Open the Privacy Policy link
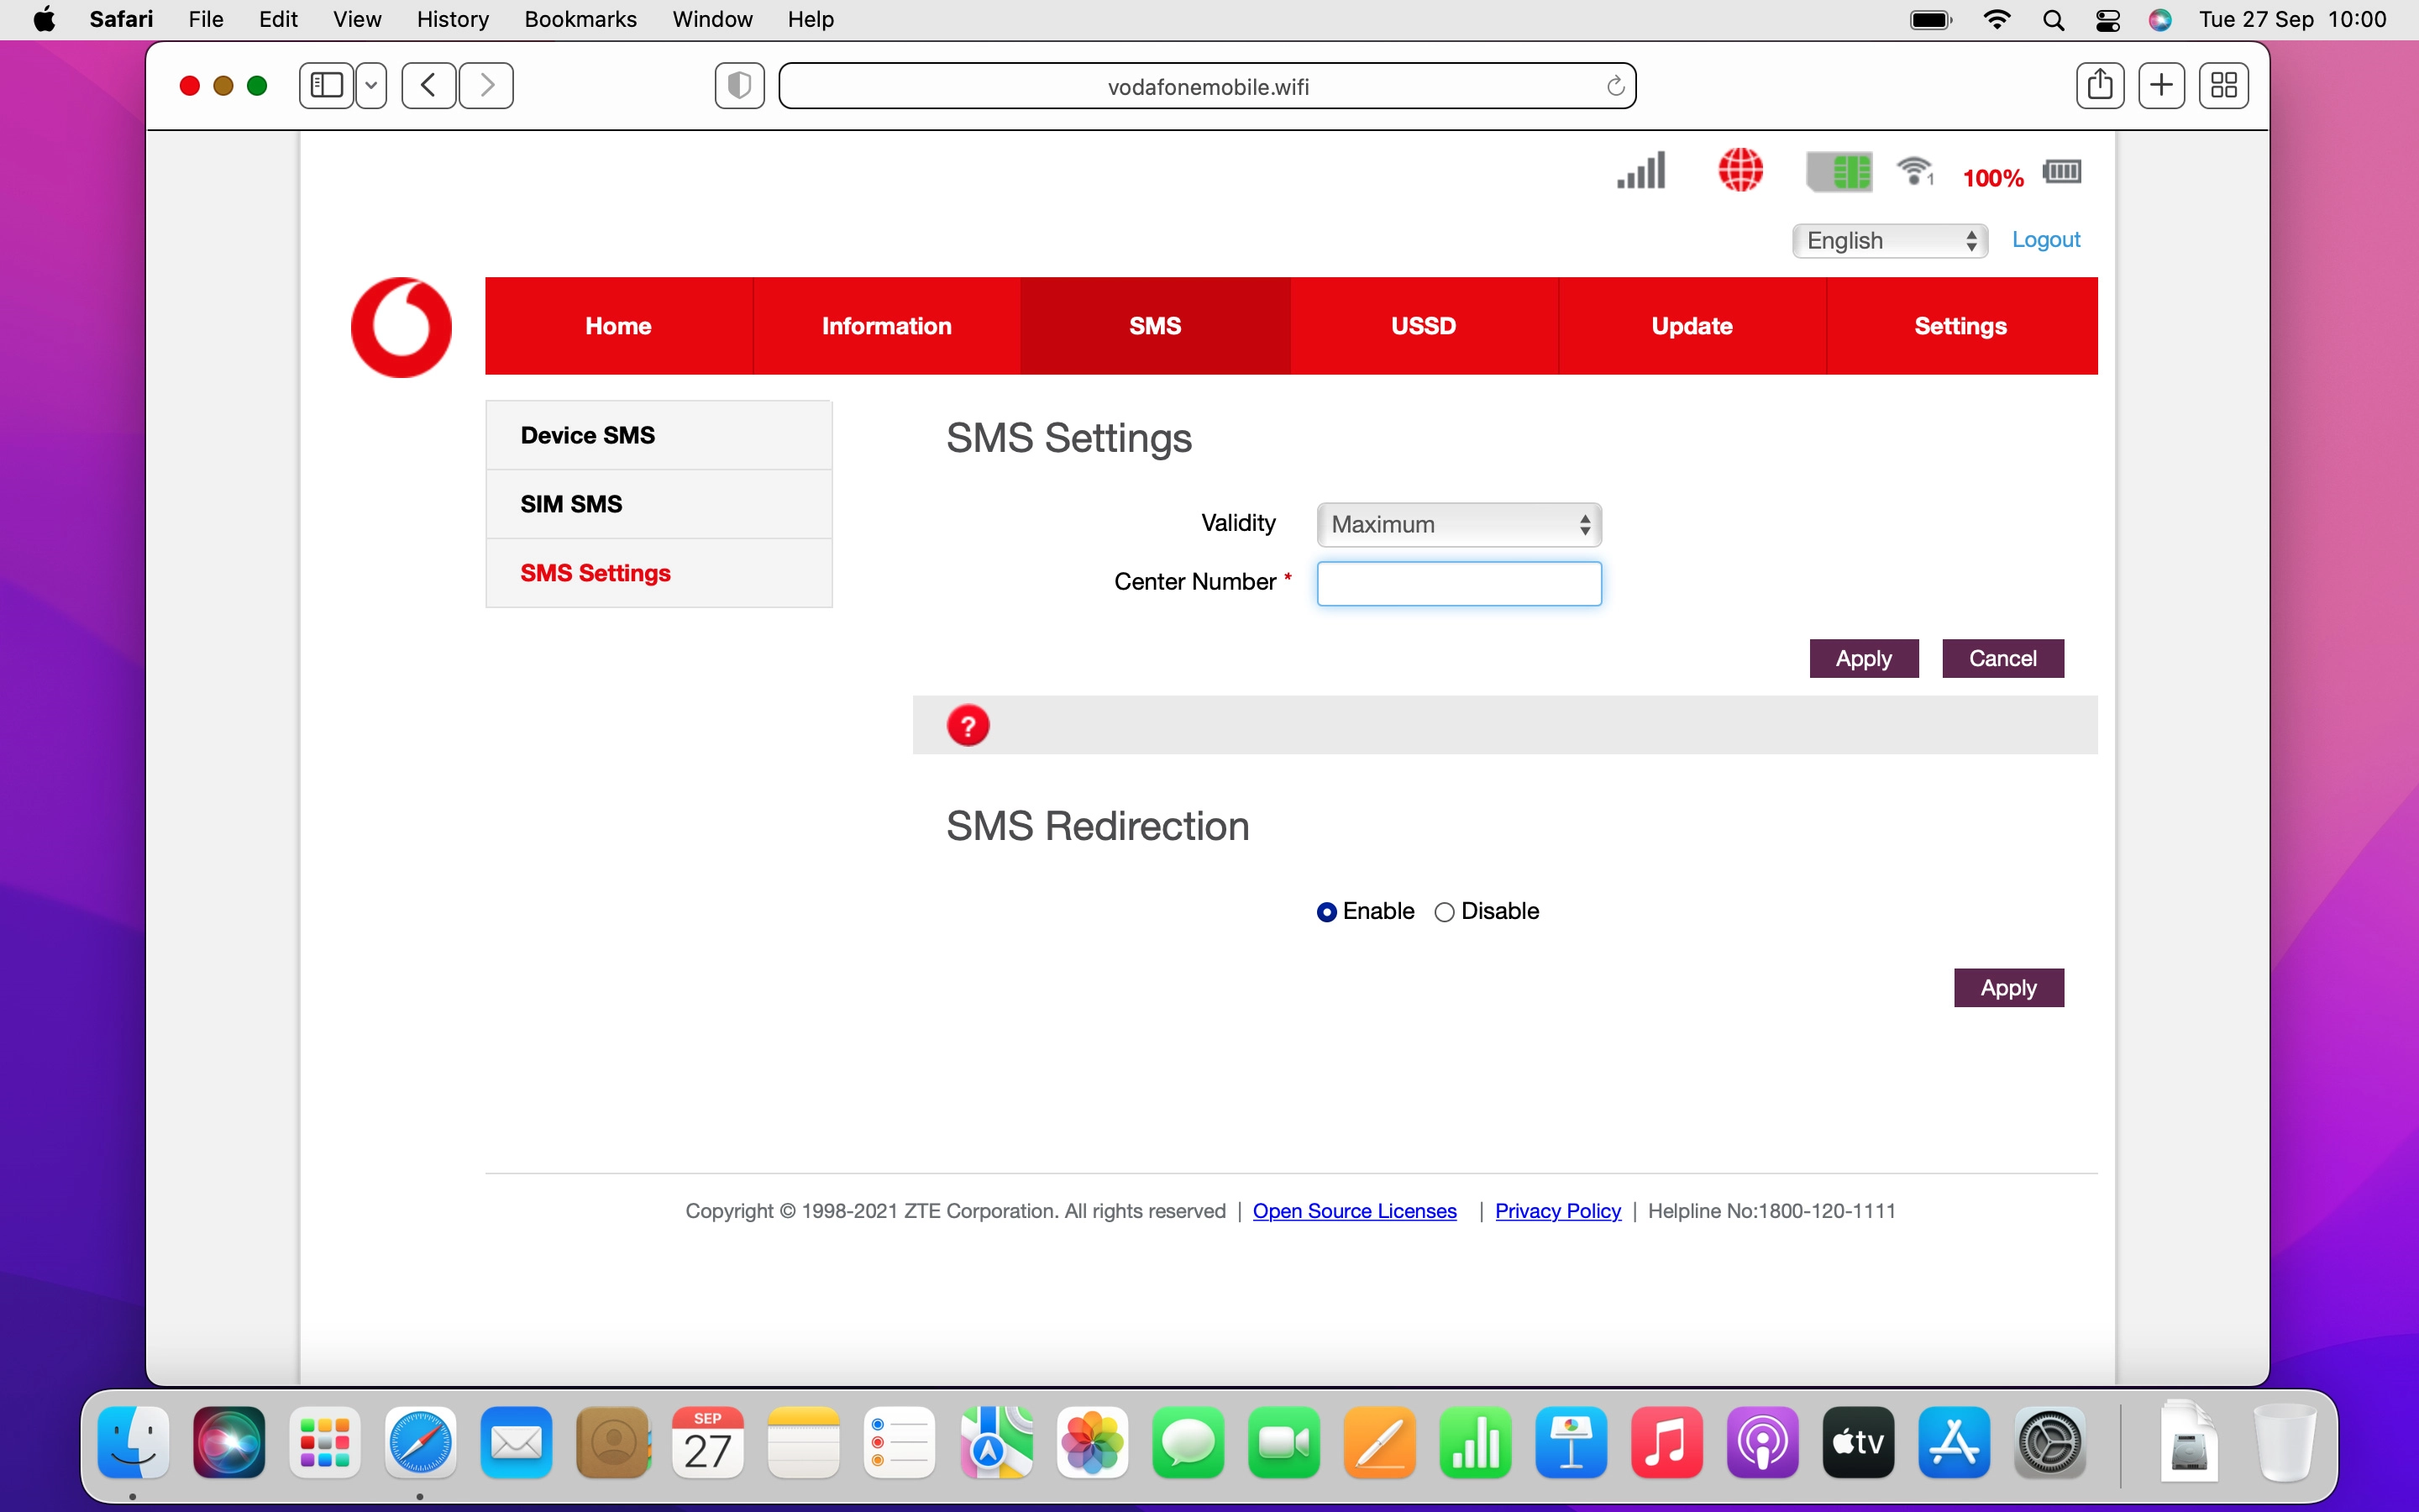The height and width of the screenshot is (1512, 2419). (x=1557, y=1210)
